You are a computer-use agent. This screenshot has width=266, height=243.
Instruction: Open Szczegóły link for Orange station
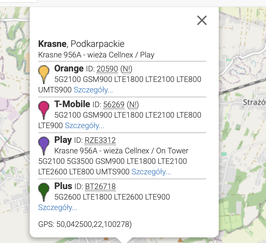[x=93, y=90]
